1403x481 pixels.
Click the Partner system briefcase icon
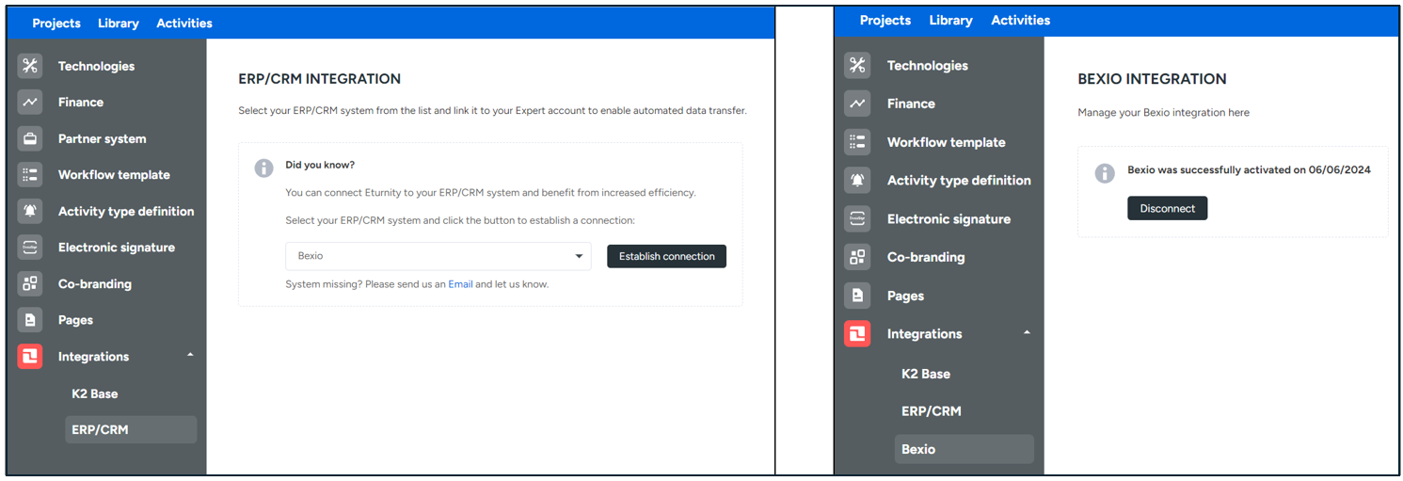coord(30,138)
